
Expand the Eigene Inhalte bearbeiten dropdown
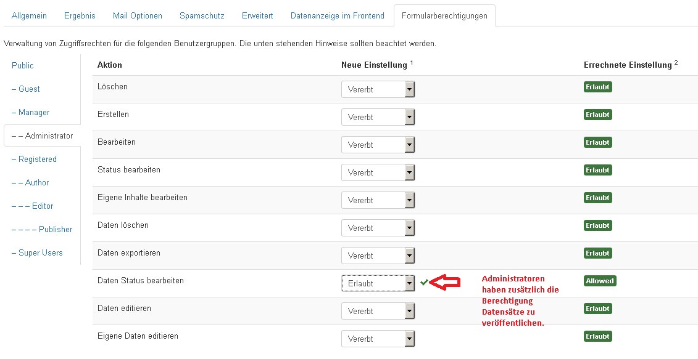(378, 201)
